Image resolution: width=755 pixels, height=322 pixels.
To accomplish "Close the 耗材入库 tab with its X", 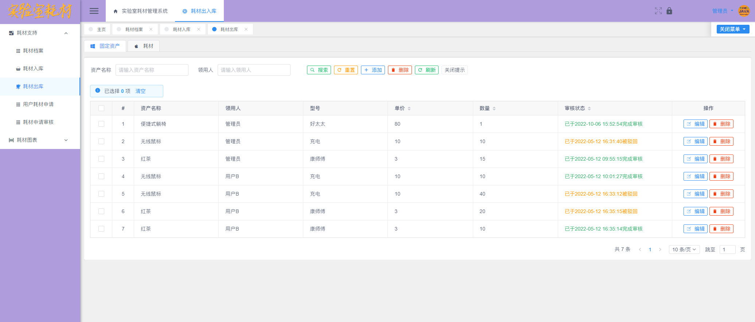I will tap(199, 30).
